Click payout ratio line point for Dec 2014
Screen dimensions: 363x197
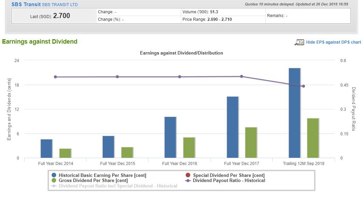click(x=55, y=77)
